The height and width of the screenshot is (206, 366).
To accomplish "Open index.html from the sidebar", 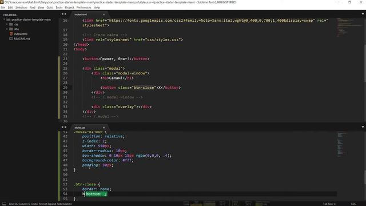I will 21,34.
